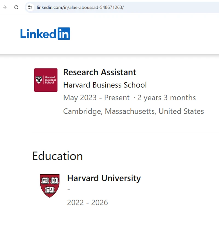
Task: Click the LinkedIn logo
Action: pos(45,33)
